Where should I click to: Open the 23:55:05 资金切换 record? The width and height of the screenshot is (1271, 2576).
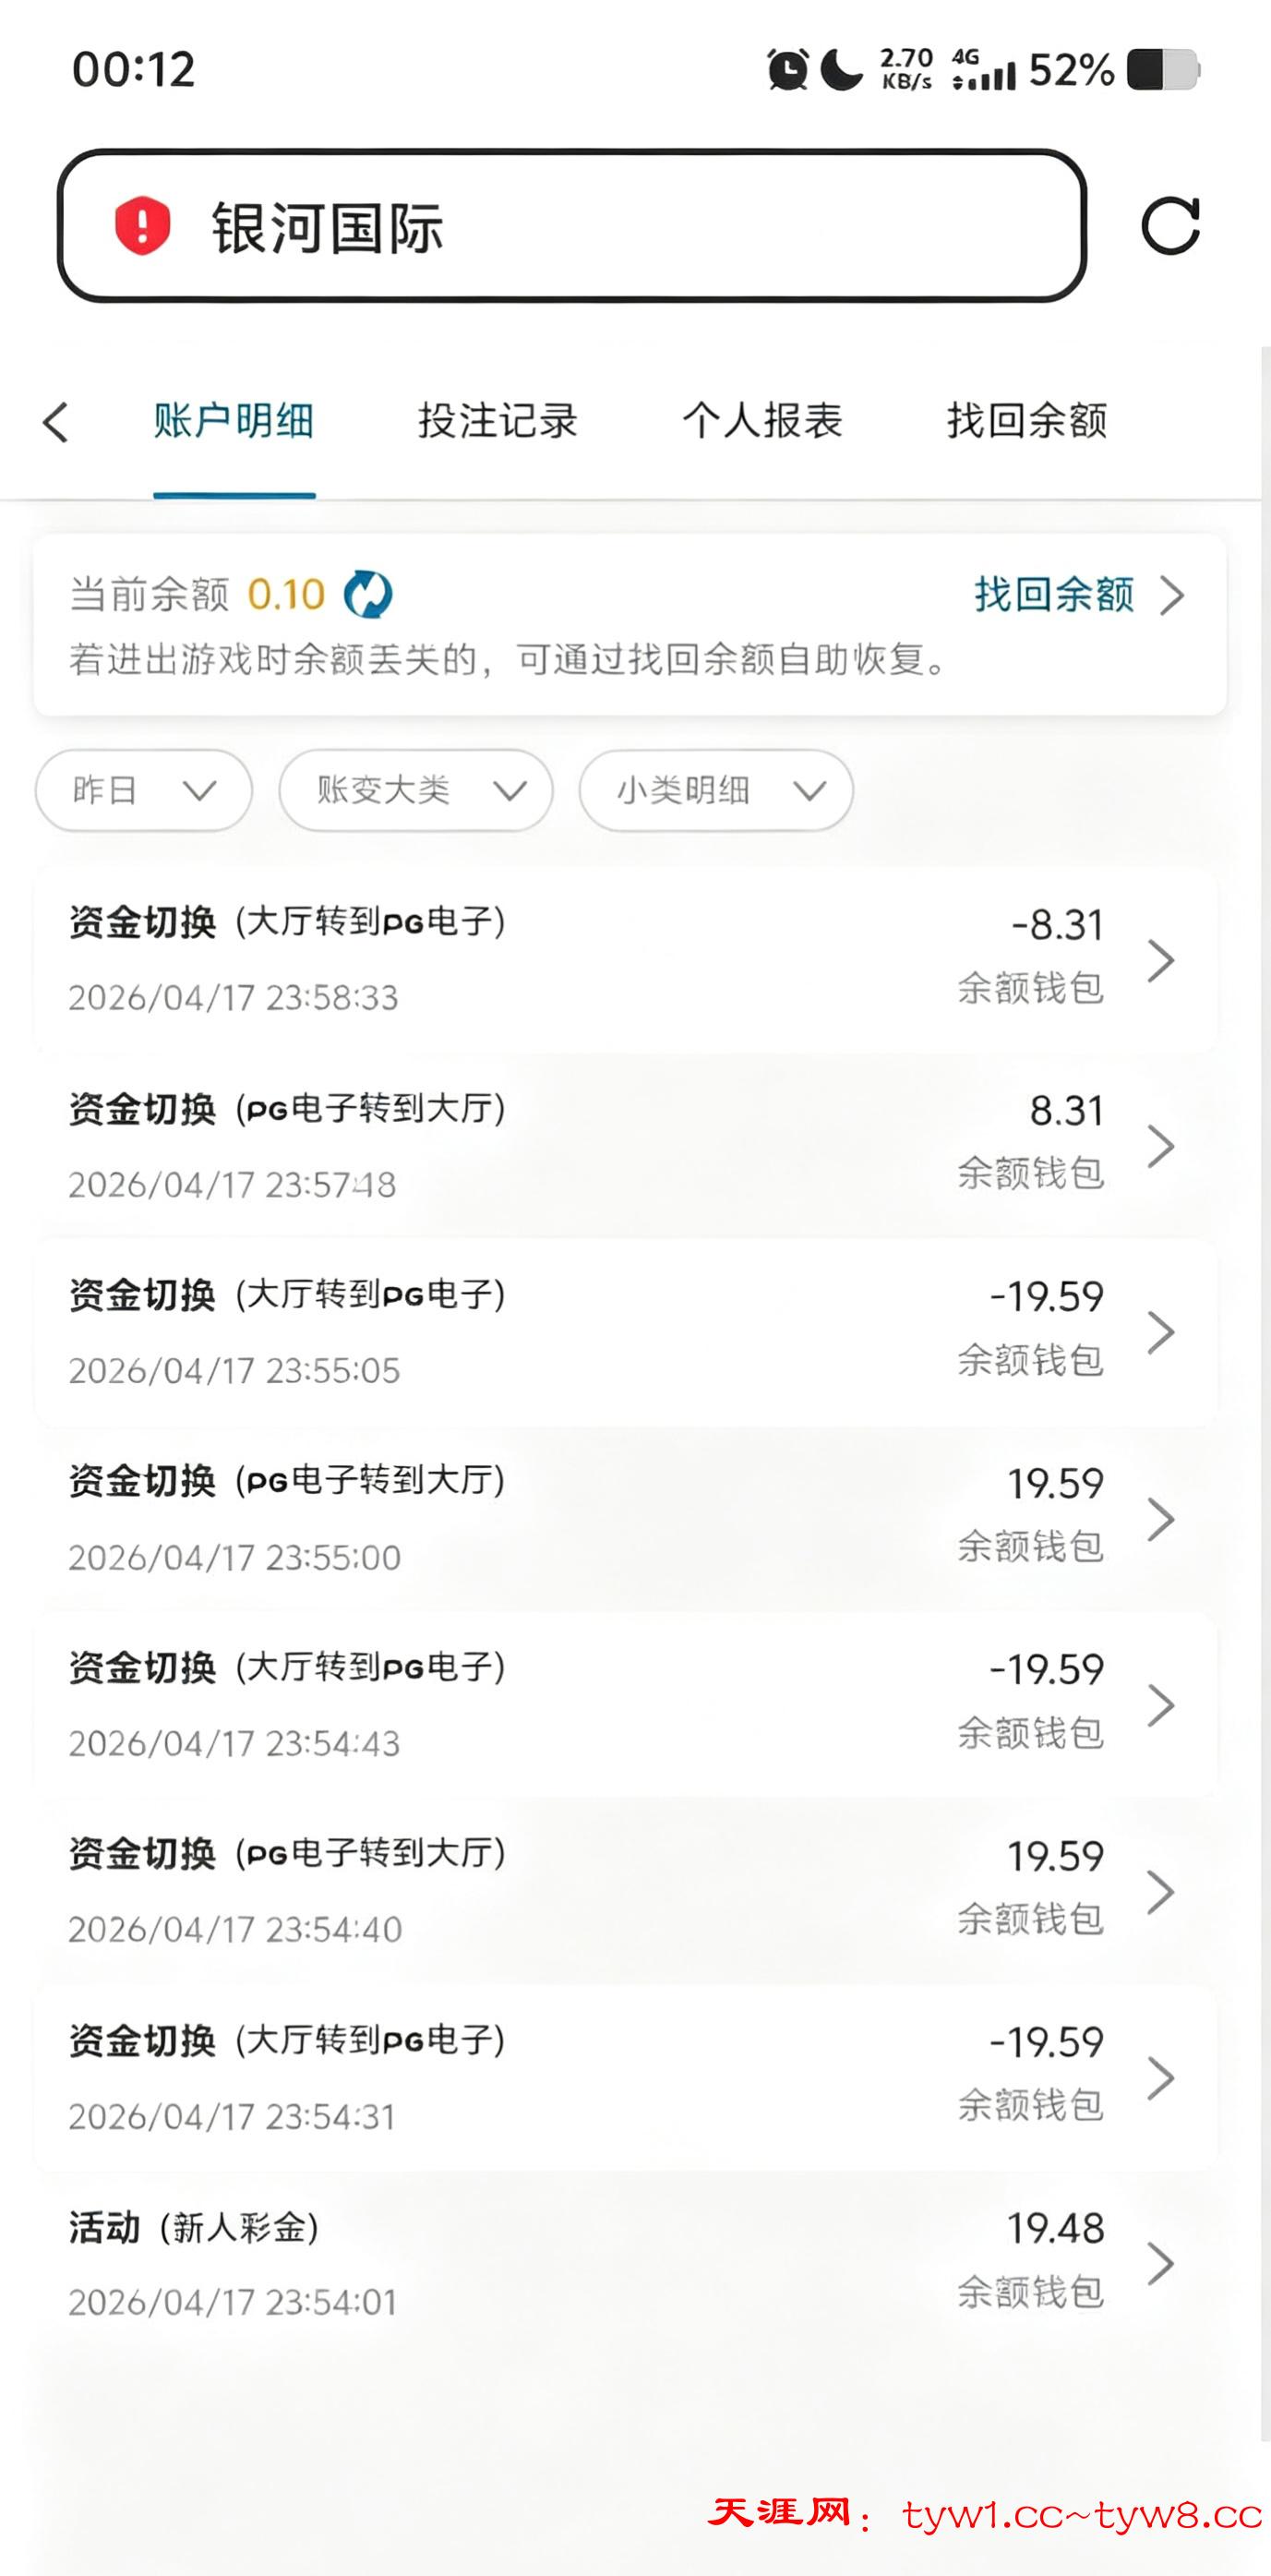[600, 1332]
